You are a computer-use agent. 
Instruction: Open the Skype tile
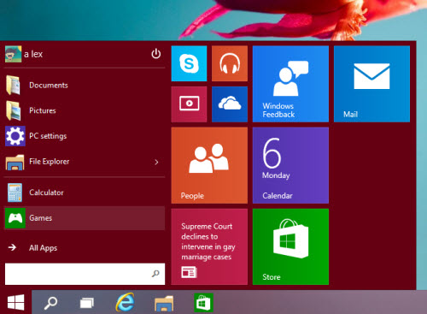(189, 63)
